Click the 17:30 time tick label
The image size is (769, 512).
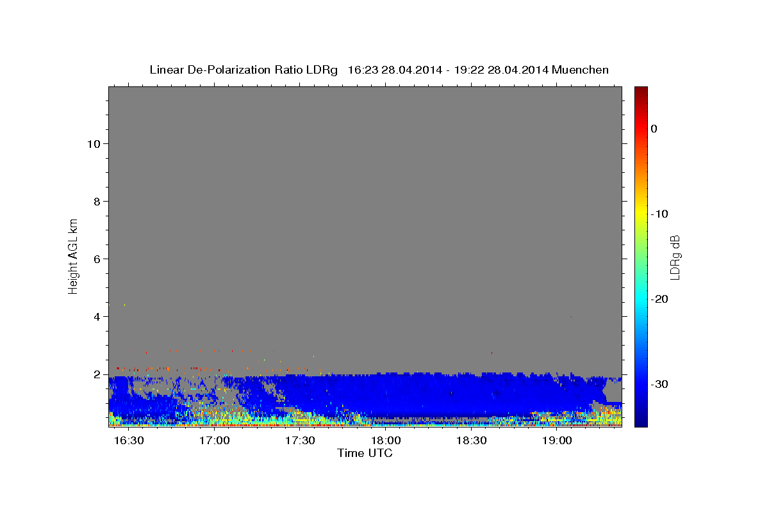pos(300,441)
